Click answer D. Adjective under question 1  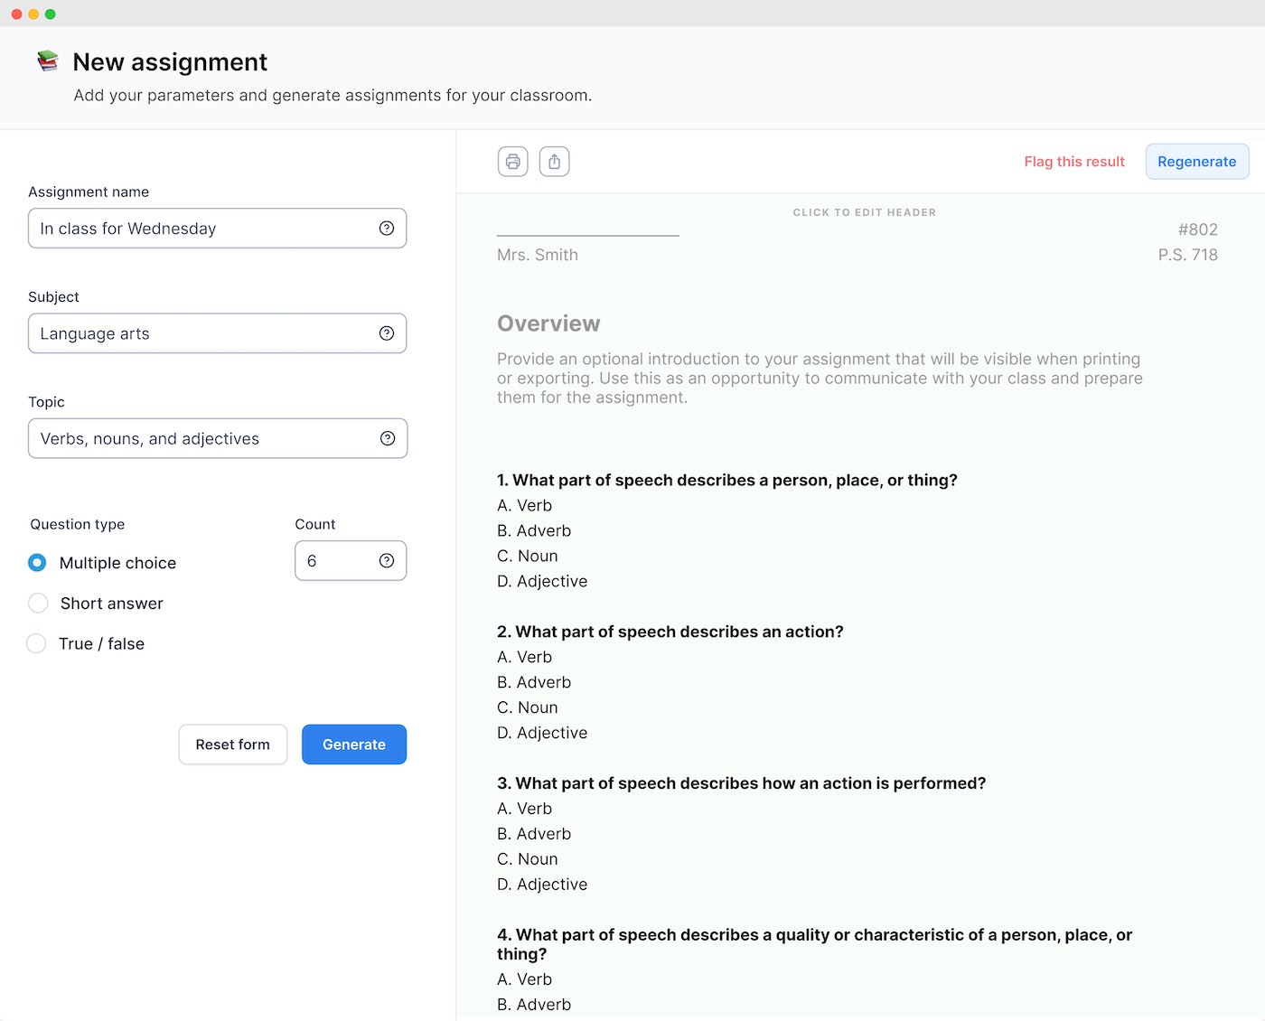click(542, 581)
